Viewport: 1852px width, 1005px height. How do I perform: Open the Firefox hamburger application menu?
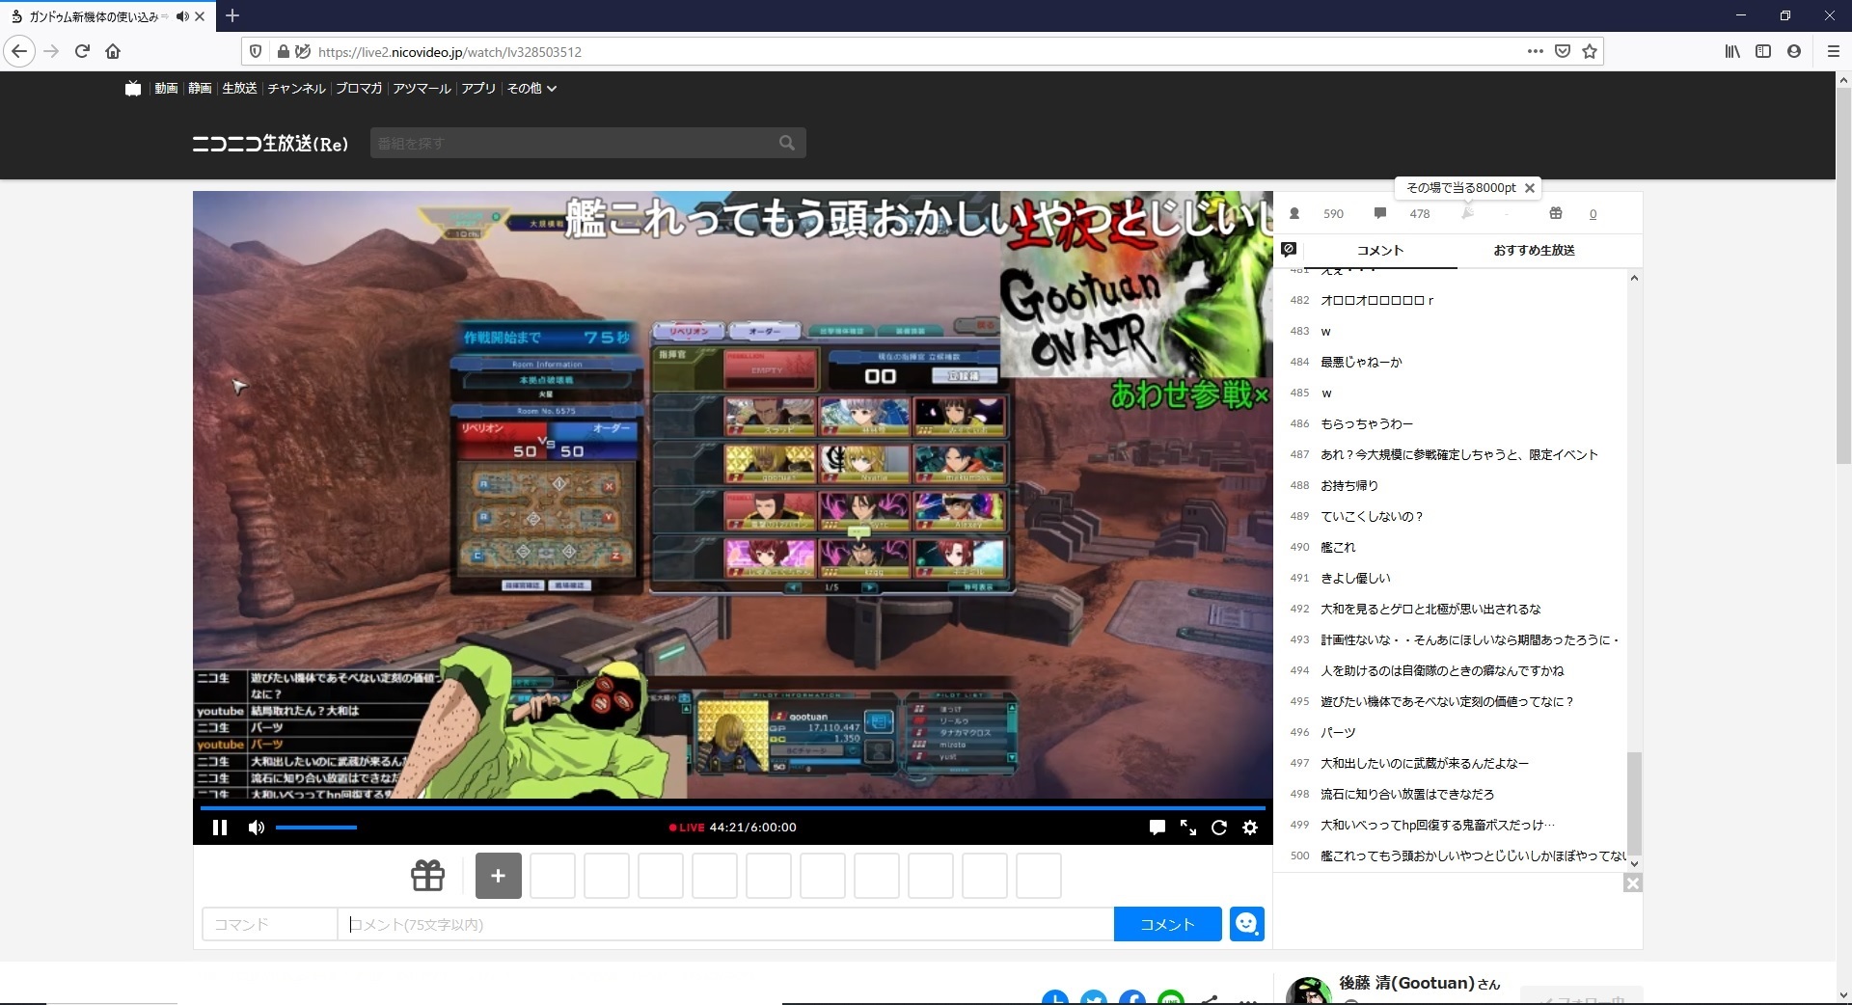[x=1833, y=52]
